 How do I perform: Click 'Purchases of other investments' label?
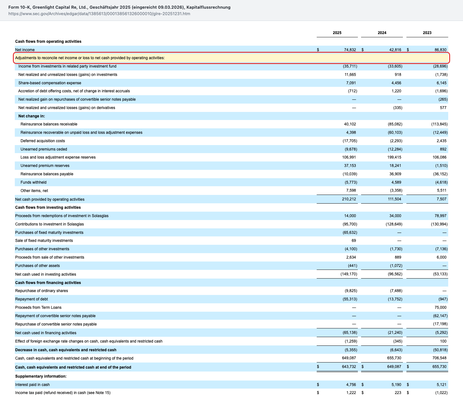[x=42, y=249]
